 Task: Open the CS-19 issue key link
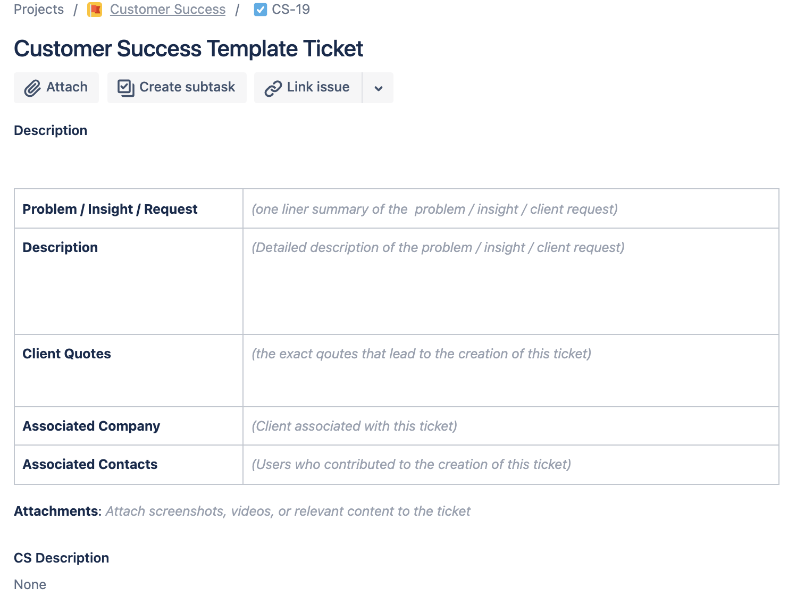point(291,10)
